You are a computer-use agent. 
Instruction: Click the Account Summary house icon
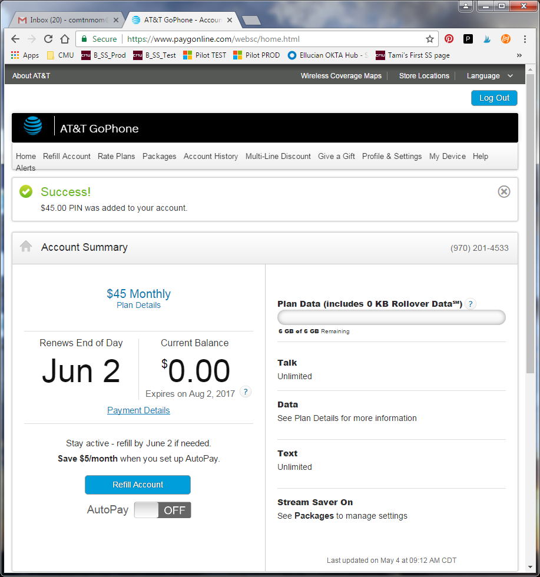click(x=26, y=246)
